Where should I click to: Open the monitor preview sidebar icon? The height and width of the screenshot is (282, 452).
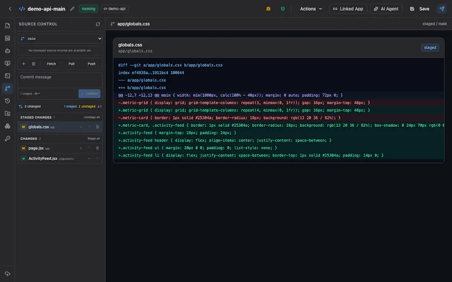[7, 63]
